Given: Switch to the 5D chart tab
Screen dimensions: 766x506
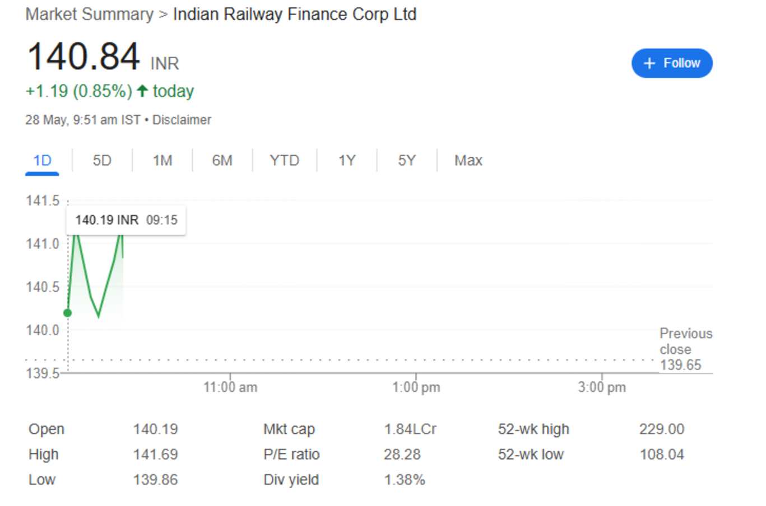Looking at the screenshot, I should (x=101, y=160).
